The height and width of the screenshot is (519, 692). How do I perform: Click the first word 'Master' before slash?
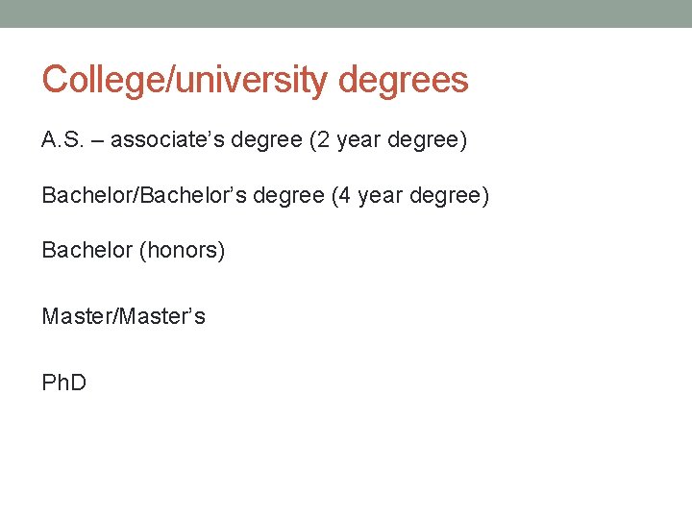76,316
